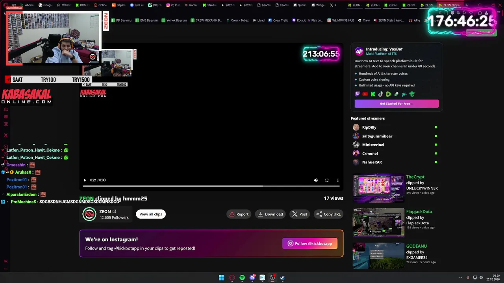Switch to the X browser tab
This screenshot has height=283, width=504.
tap(333, 5)
